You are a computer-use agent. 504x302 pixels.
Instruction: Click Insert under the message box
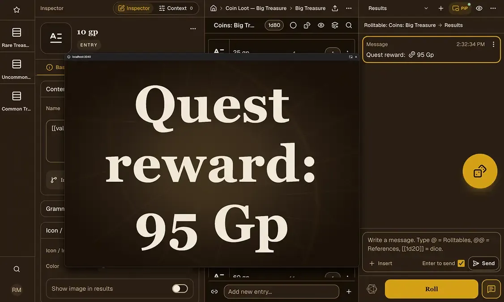coord(380,264)
